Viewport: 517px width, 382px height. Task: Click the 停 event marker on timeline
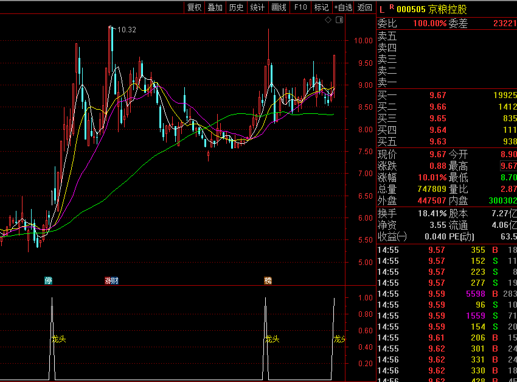[x=49, y=280]
